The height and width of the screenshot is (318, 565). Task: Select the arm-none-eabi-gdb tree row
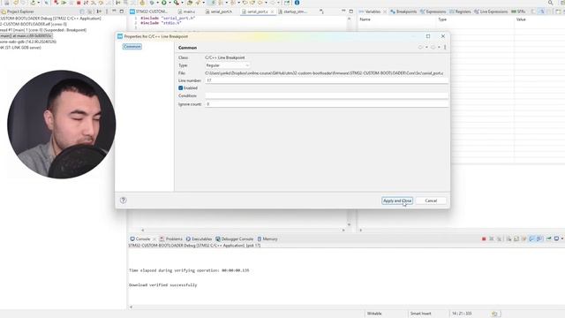28,42
